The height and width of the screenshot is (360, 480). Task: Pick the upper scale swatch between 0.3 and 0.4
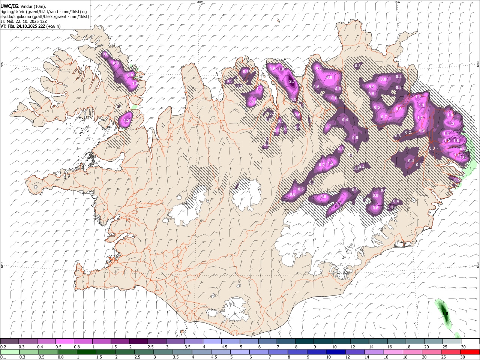[28, 342]
